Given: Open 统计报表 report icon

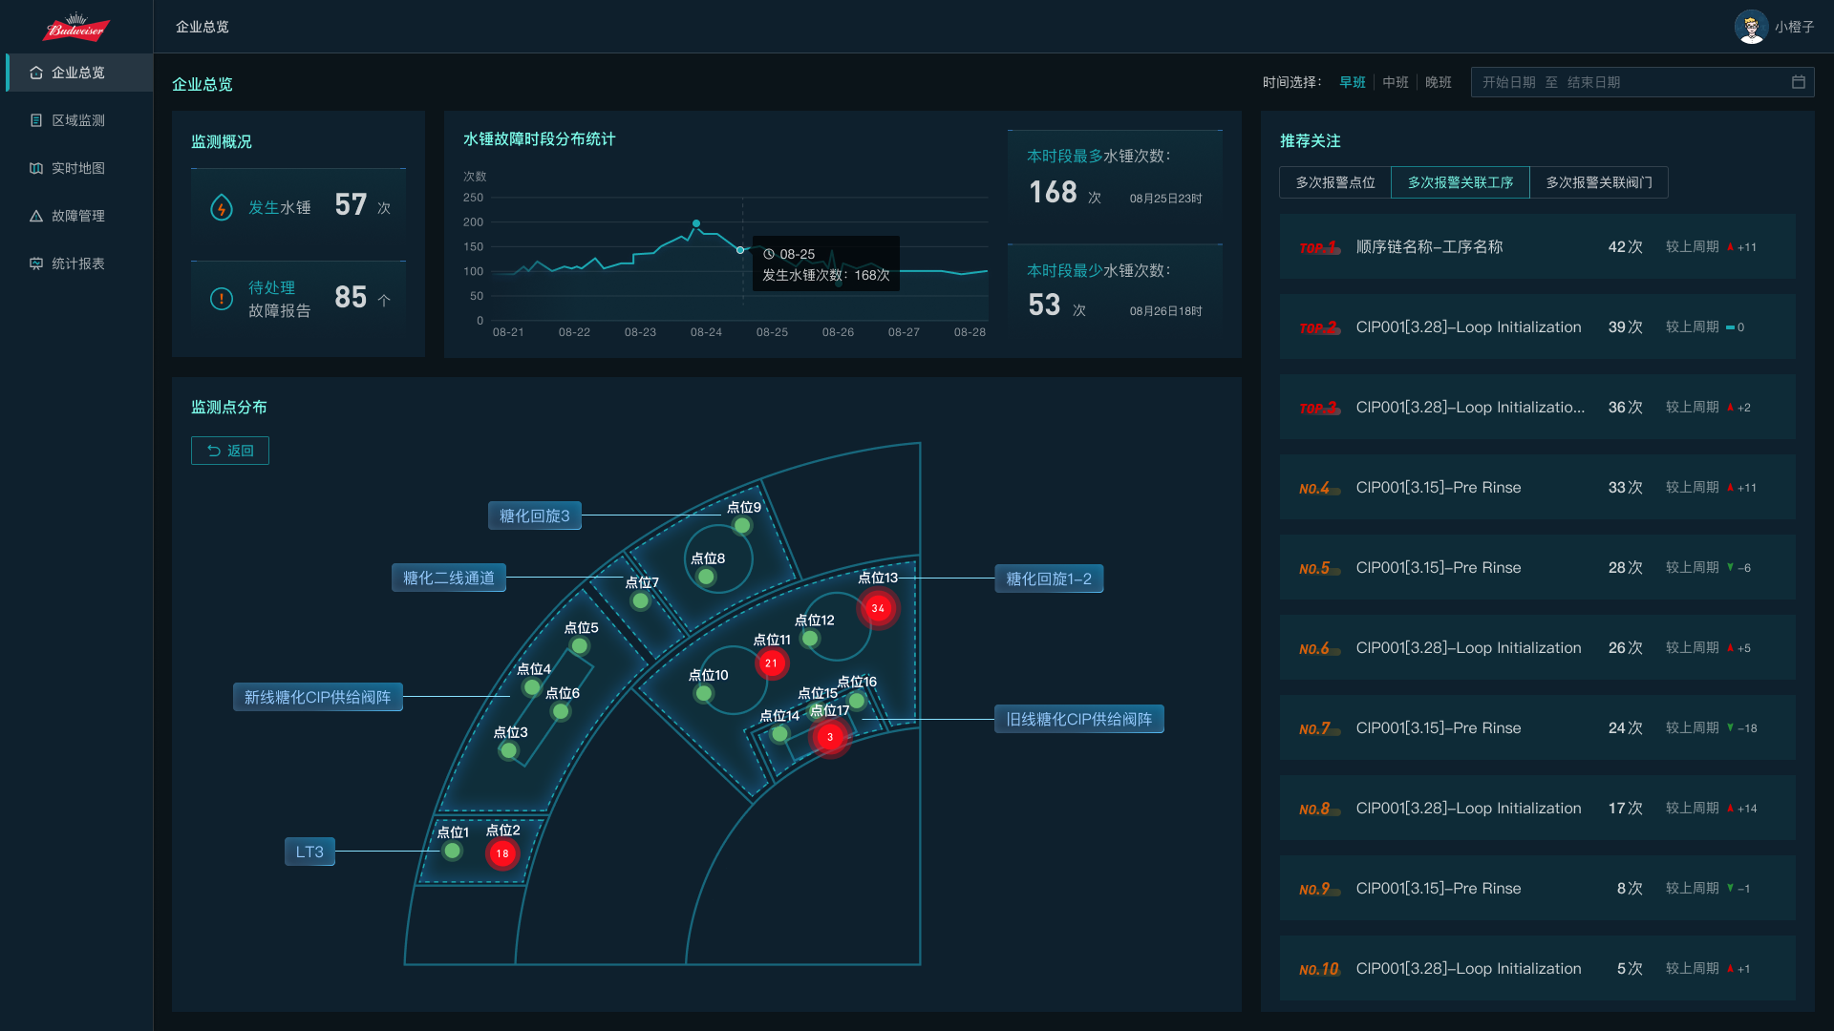Looking at the screenshot, I should 36,263.
